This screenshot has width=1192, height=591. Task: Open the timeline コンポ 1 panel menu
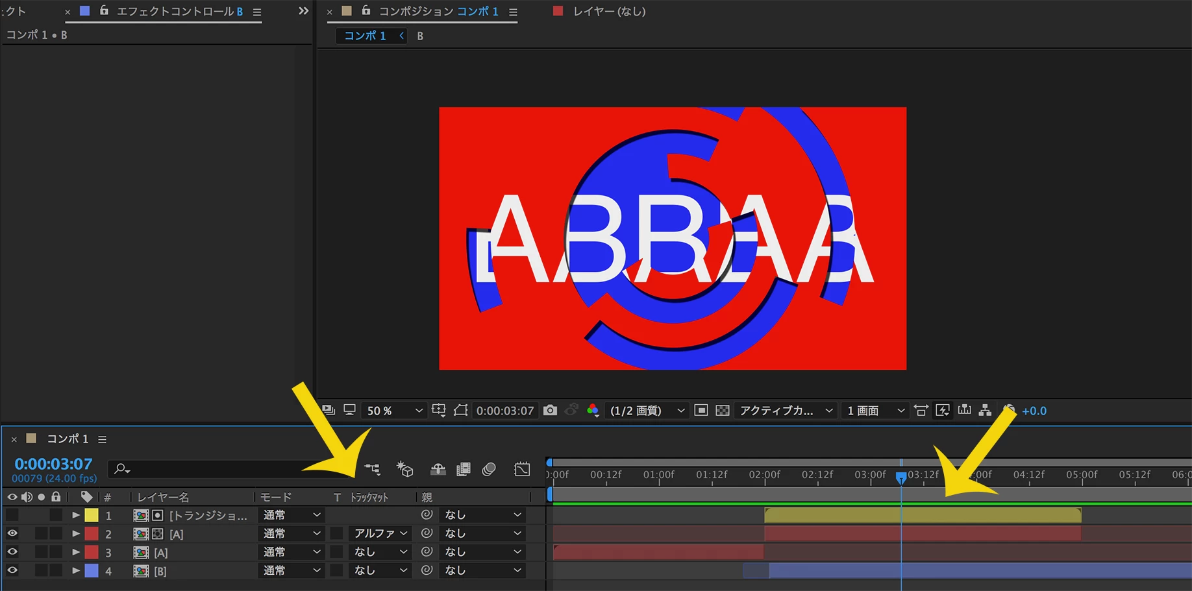(x=102, y=439)
